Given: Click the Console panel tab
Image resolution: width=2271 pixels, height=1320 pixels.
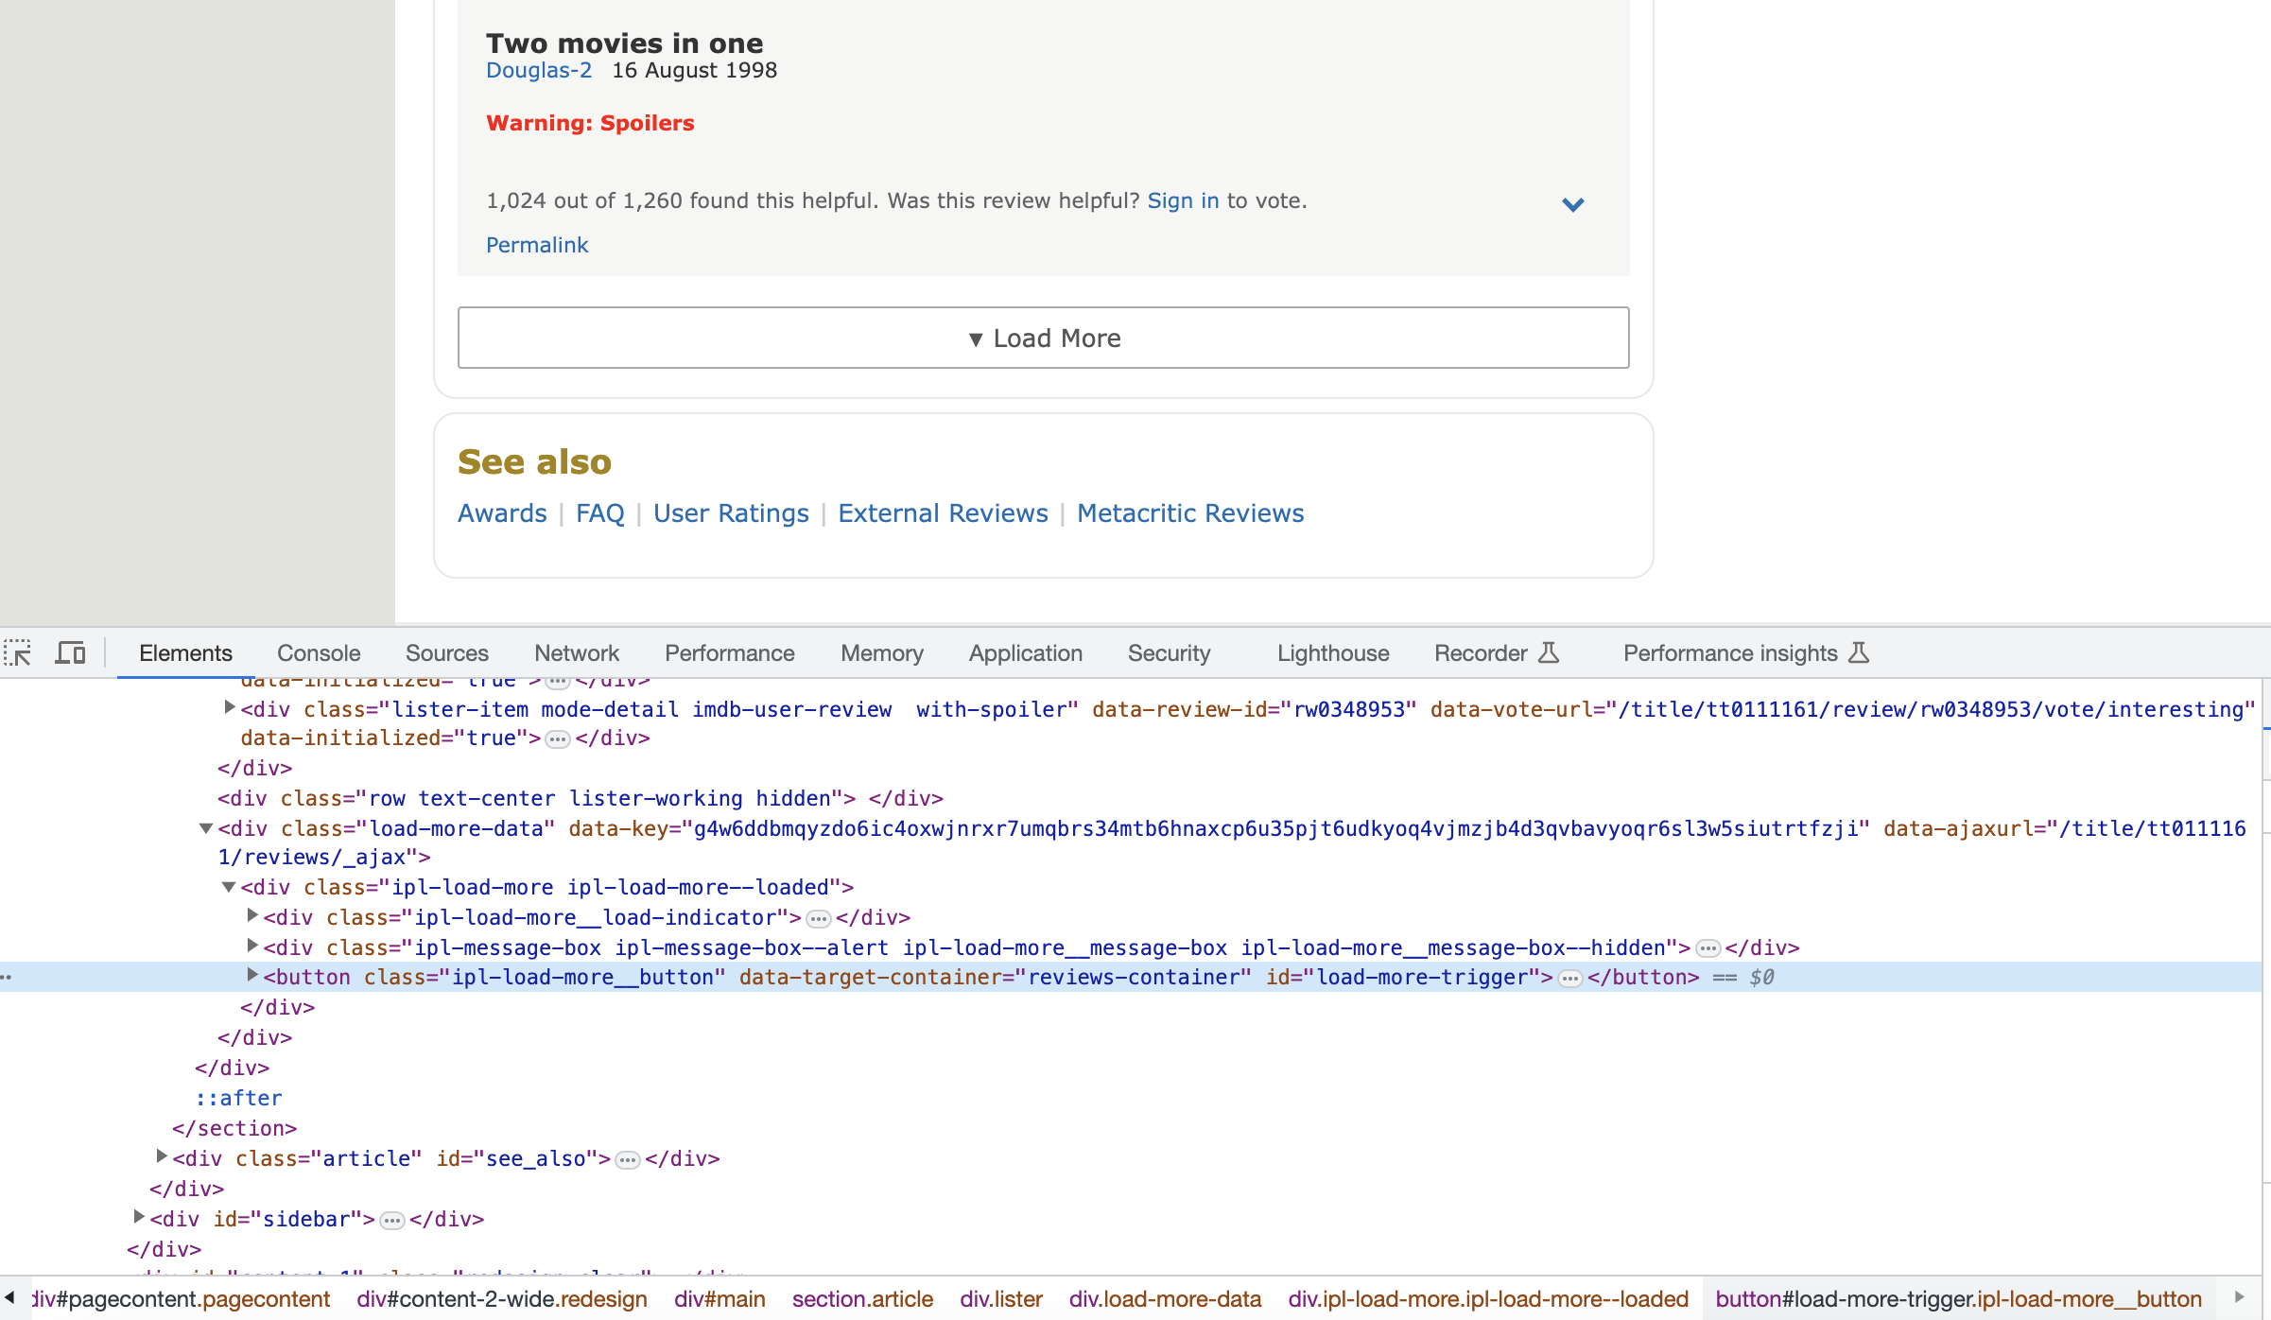Looking at the screenshot, I should [318, 652].
